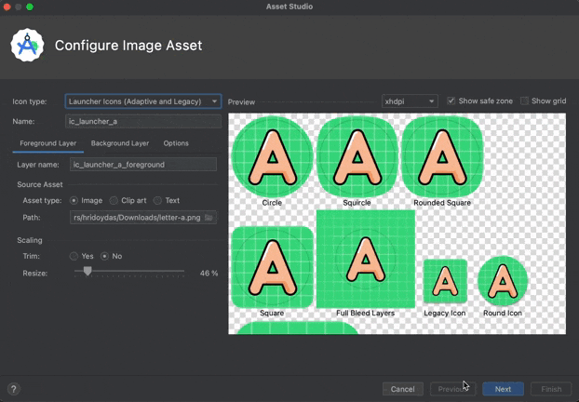Click the Squircle icon preview

pos(357,156)
